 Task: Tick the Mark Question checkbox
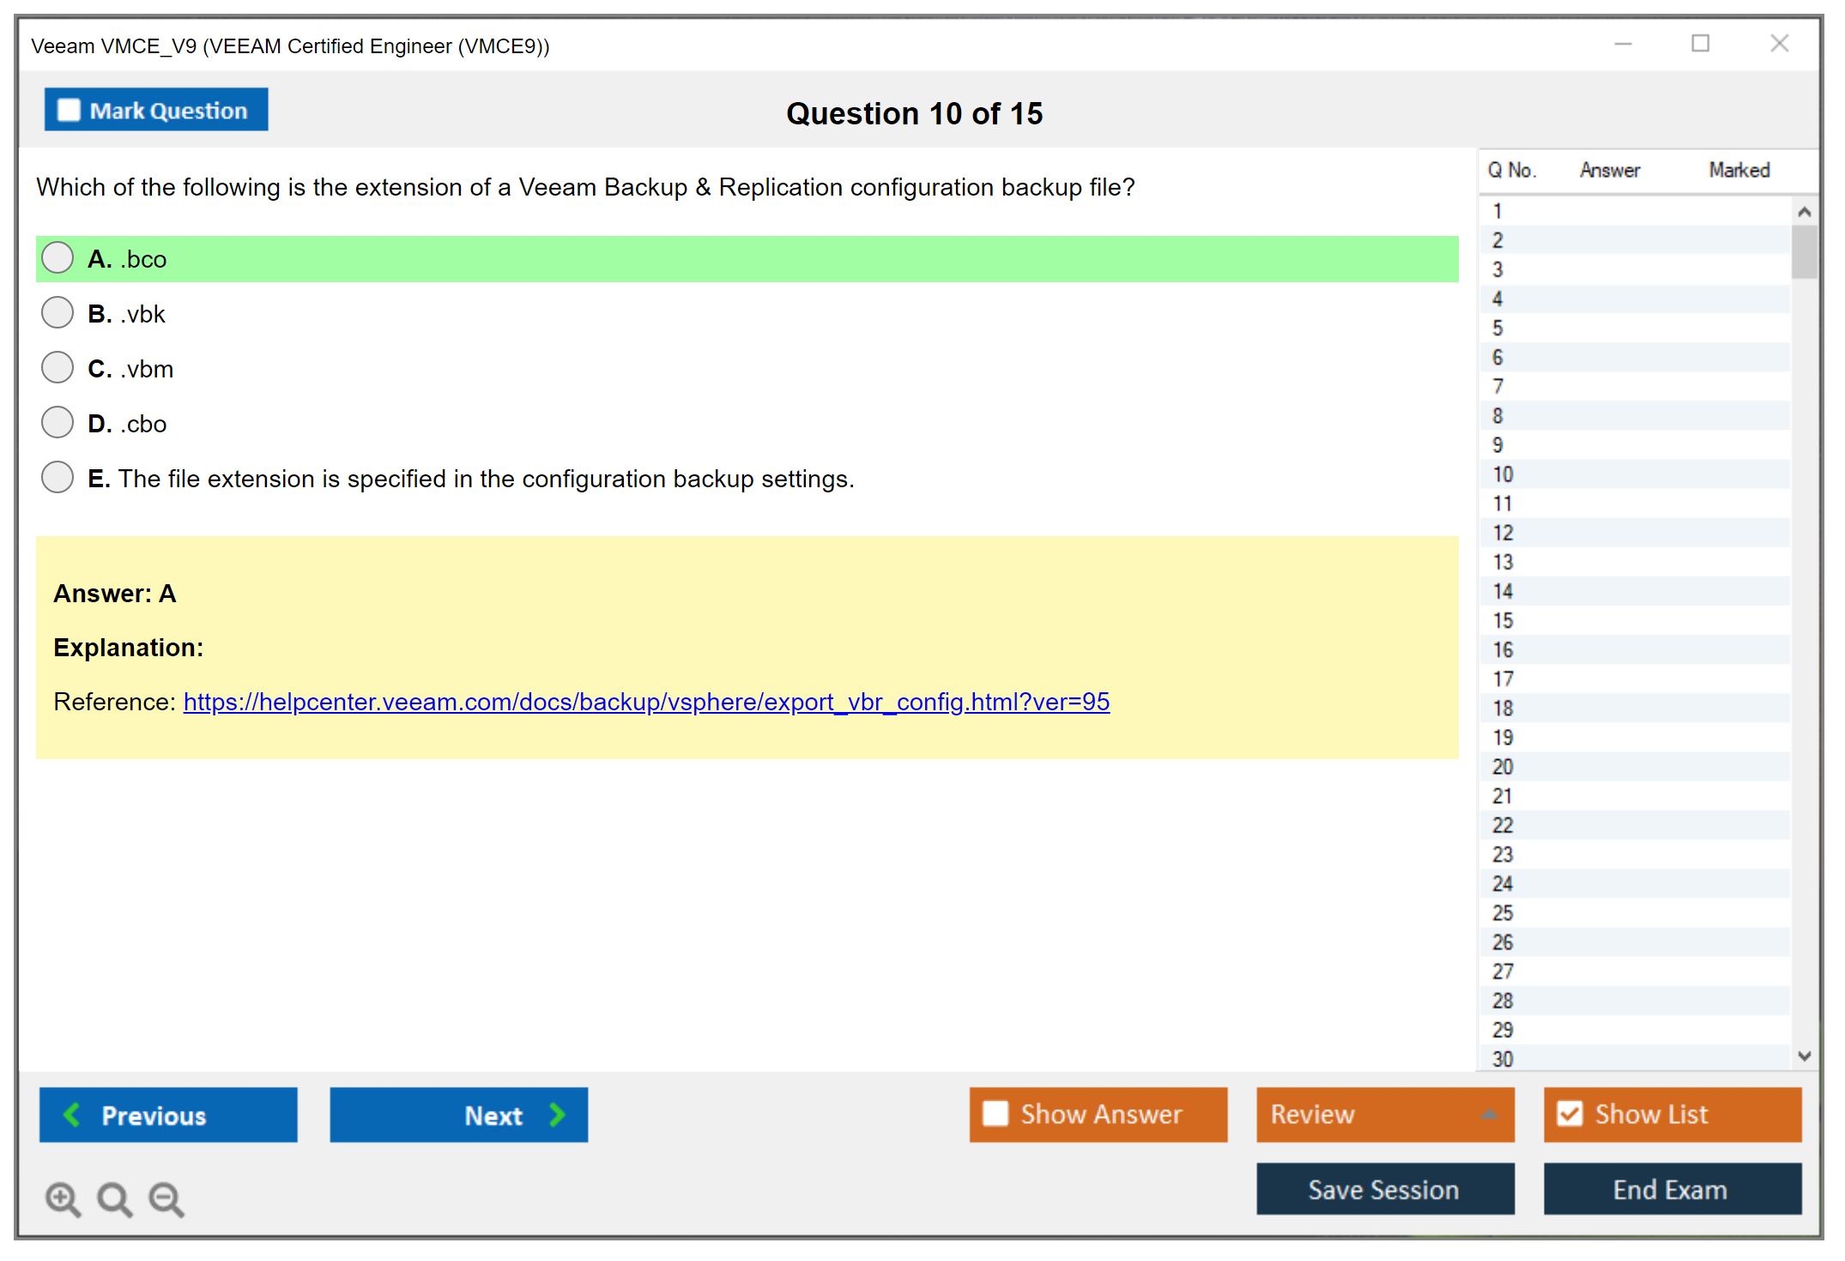pyautogui.click(x=69, y=110)
